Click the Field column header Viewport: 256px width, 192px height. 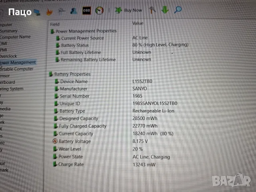55,24
